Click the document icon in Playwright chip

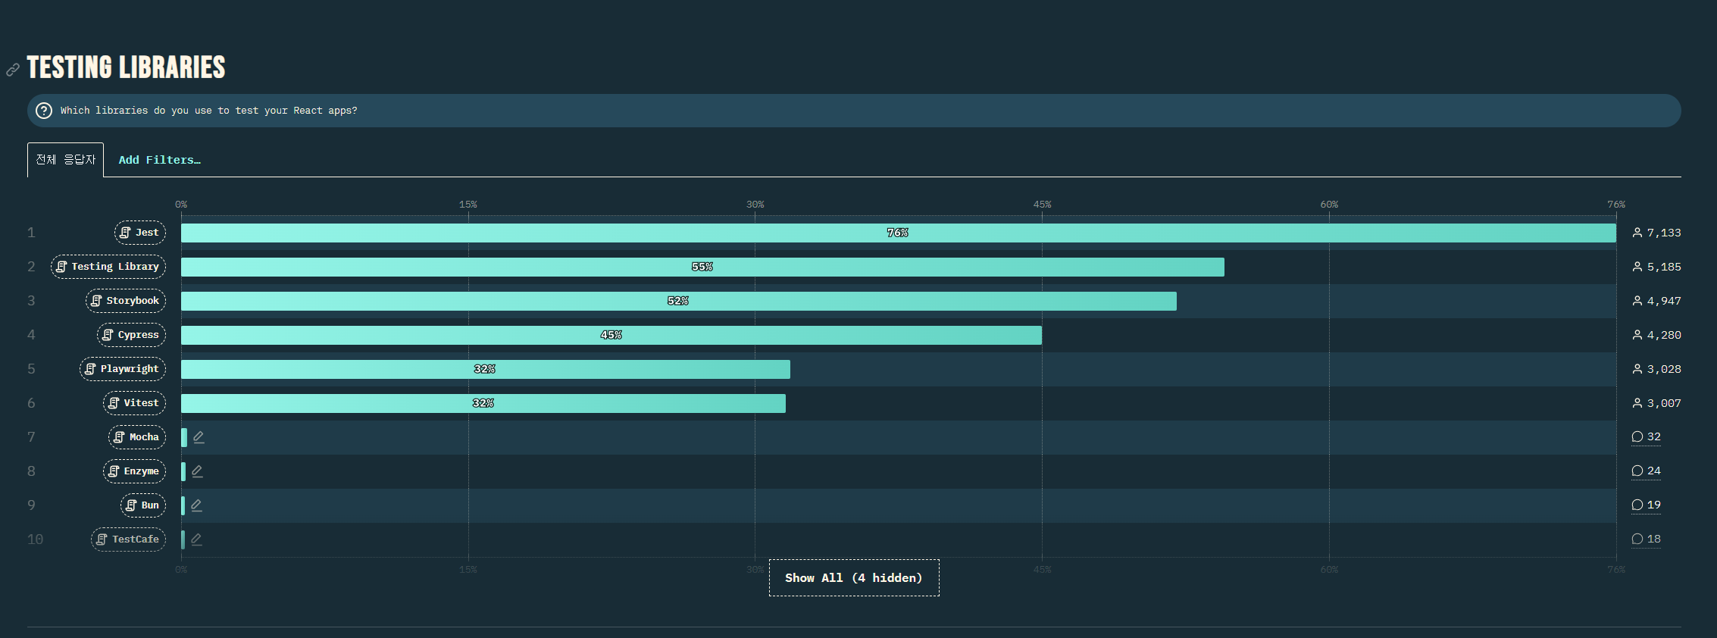coord(90,369)
